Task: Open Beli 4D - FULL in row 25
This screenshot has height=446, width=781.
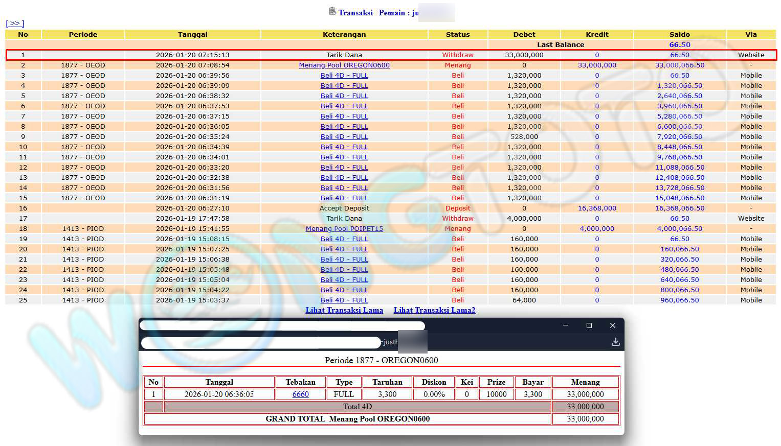Action: [344, 300]
